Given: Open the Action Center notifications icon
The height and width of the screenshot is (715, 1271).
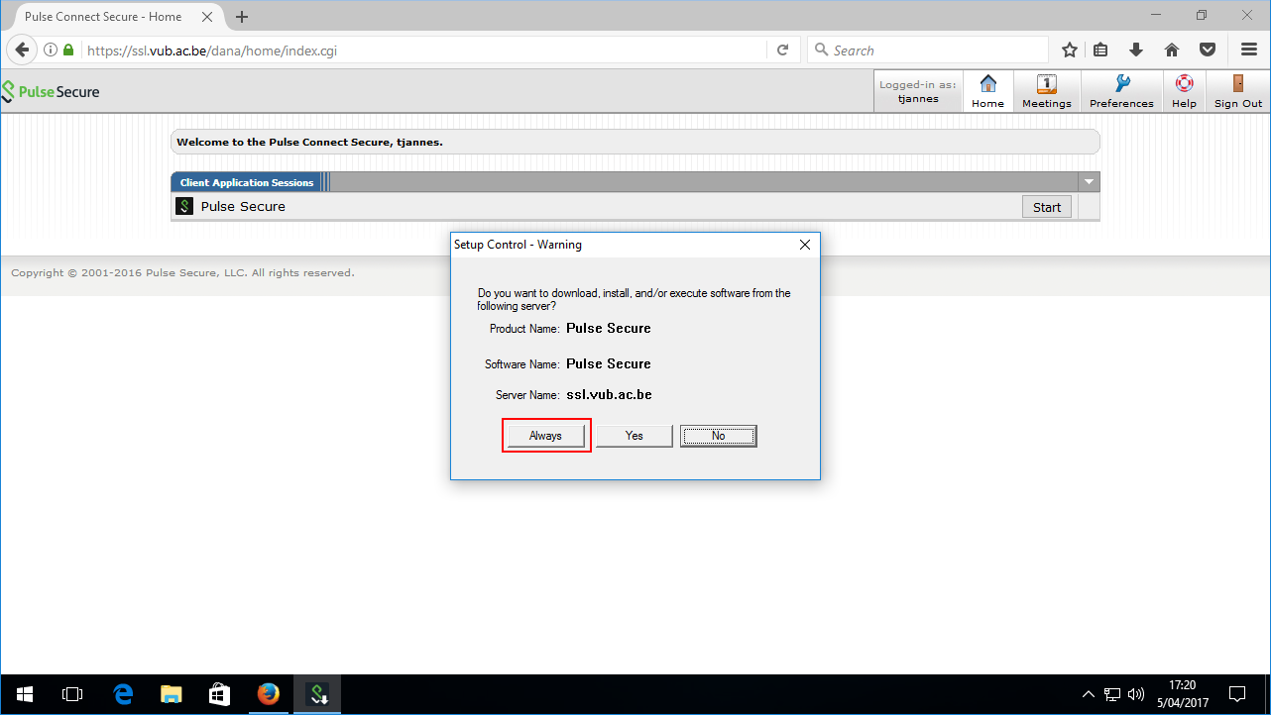Looking at the screenshot, I should pyautogui.click(x=1237, y=694).
